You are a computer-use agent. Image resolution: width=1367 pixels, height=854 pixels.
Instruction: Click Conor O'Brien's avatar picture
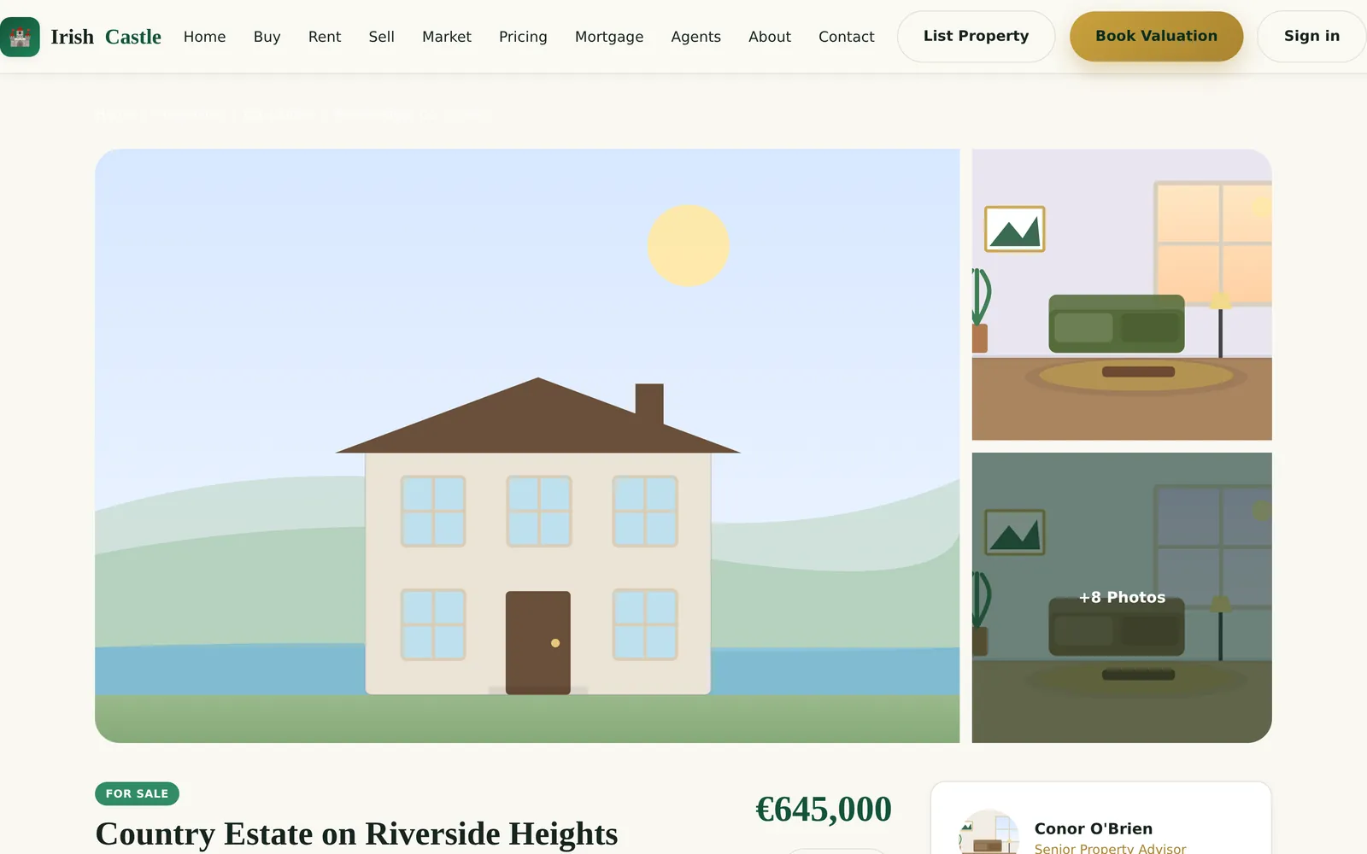989,834
